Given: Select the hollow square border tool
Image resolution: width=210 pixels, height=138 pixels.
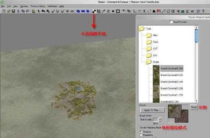Looking at the screenshot, I should click(118, 11).
